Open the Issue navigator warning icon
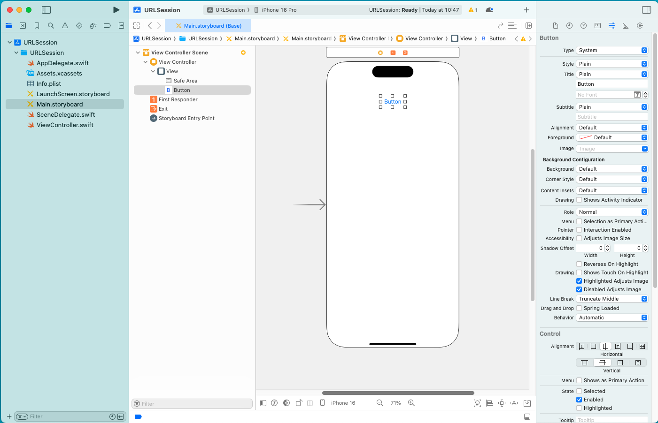 [x=65, y=26]
